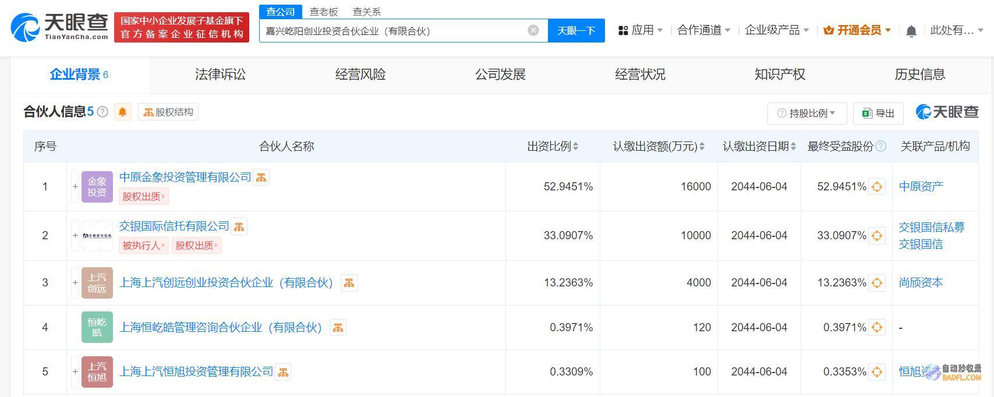Open equity structure icon for 中原金象投资管理有限公司
994x397 pixels.
coord(261,178)
